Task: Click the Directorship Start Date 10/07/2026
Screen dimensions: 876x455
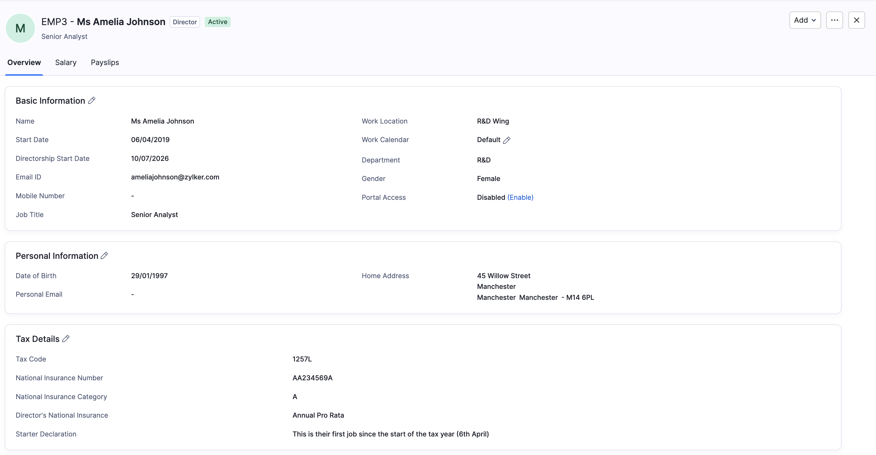Action: point(150,159)
